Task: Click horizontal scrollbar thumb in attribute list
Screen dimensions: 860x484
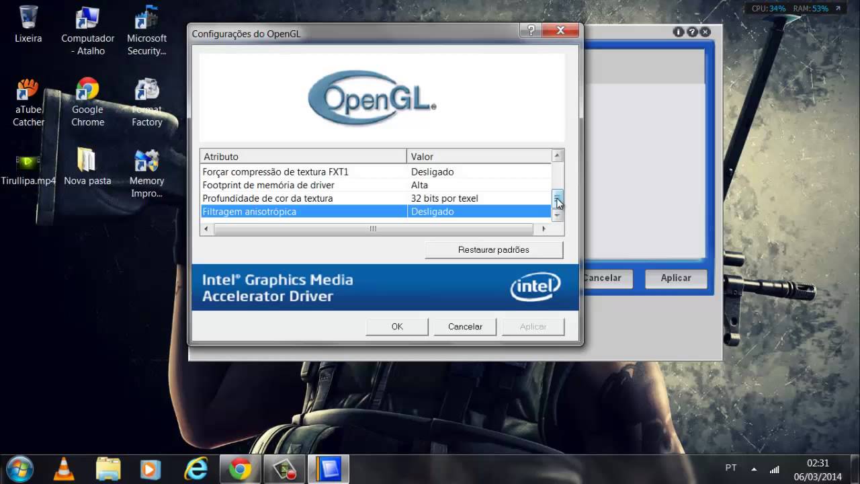Action: pyautogui.click(x=373, y=229)
